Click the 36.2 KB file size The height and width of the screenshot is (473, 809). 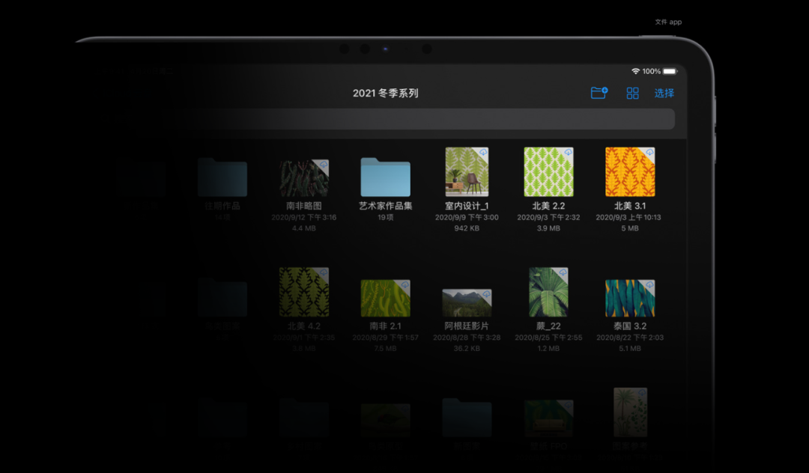pyautogui.click(x=467, y=348)
